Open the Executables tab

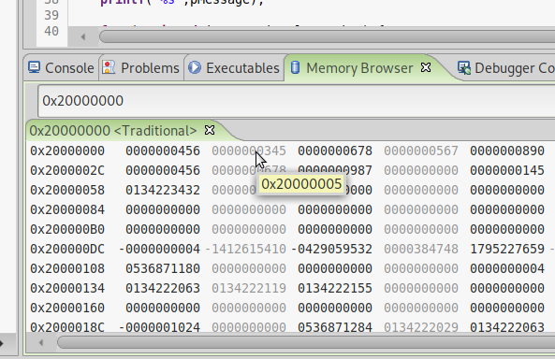tap(234, 68)
